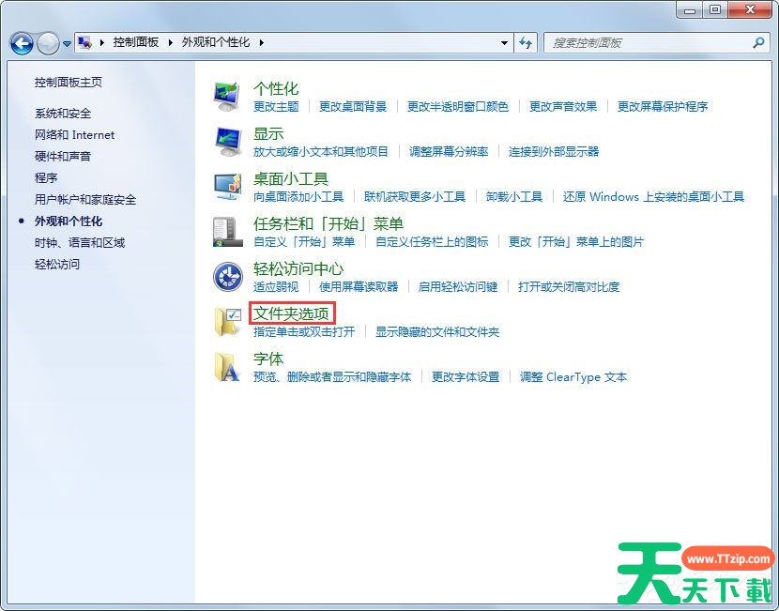Click the Personalization (个性化) monitor icon
Screen dimensions: 779x611
point(227,96)
